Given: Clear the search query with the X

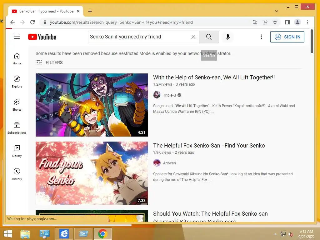Looking at the screenshot, I should (193, 37).
